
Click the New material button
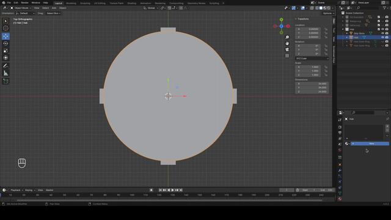pos(370,144)
